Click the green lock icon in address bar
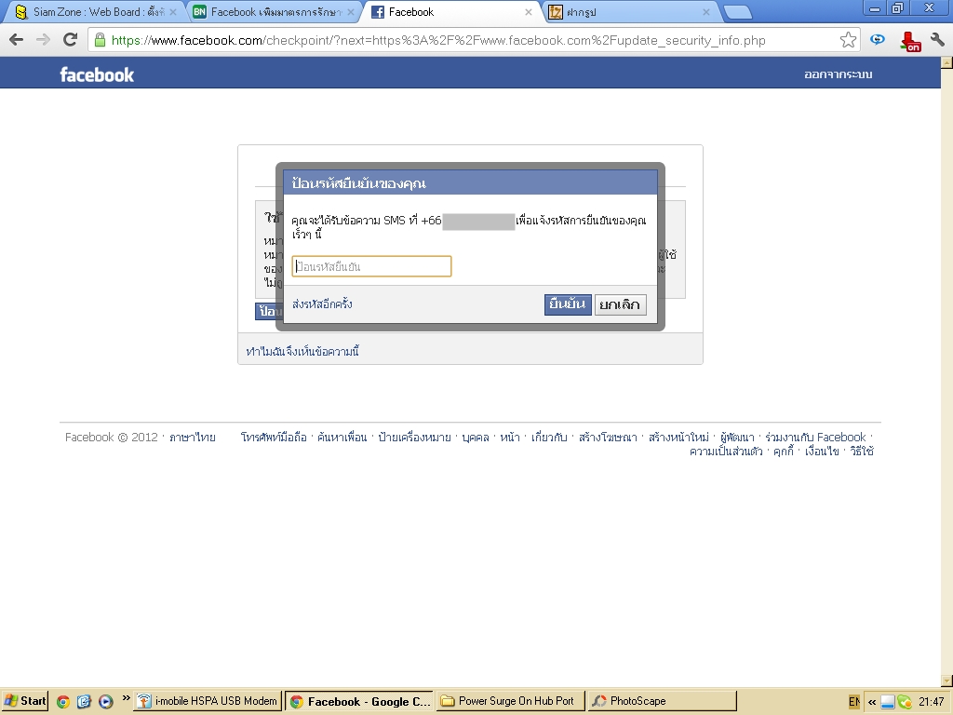 click(101, 40)
